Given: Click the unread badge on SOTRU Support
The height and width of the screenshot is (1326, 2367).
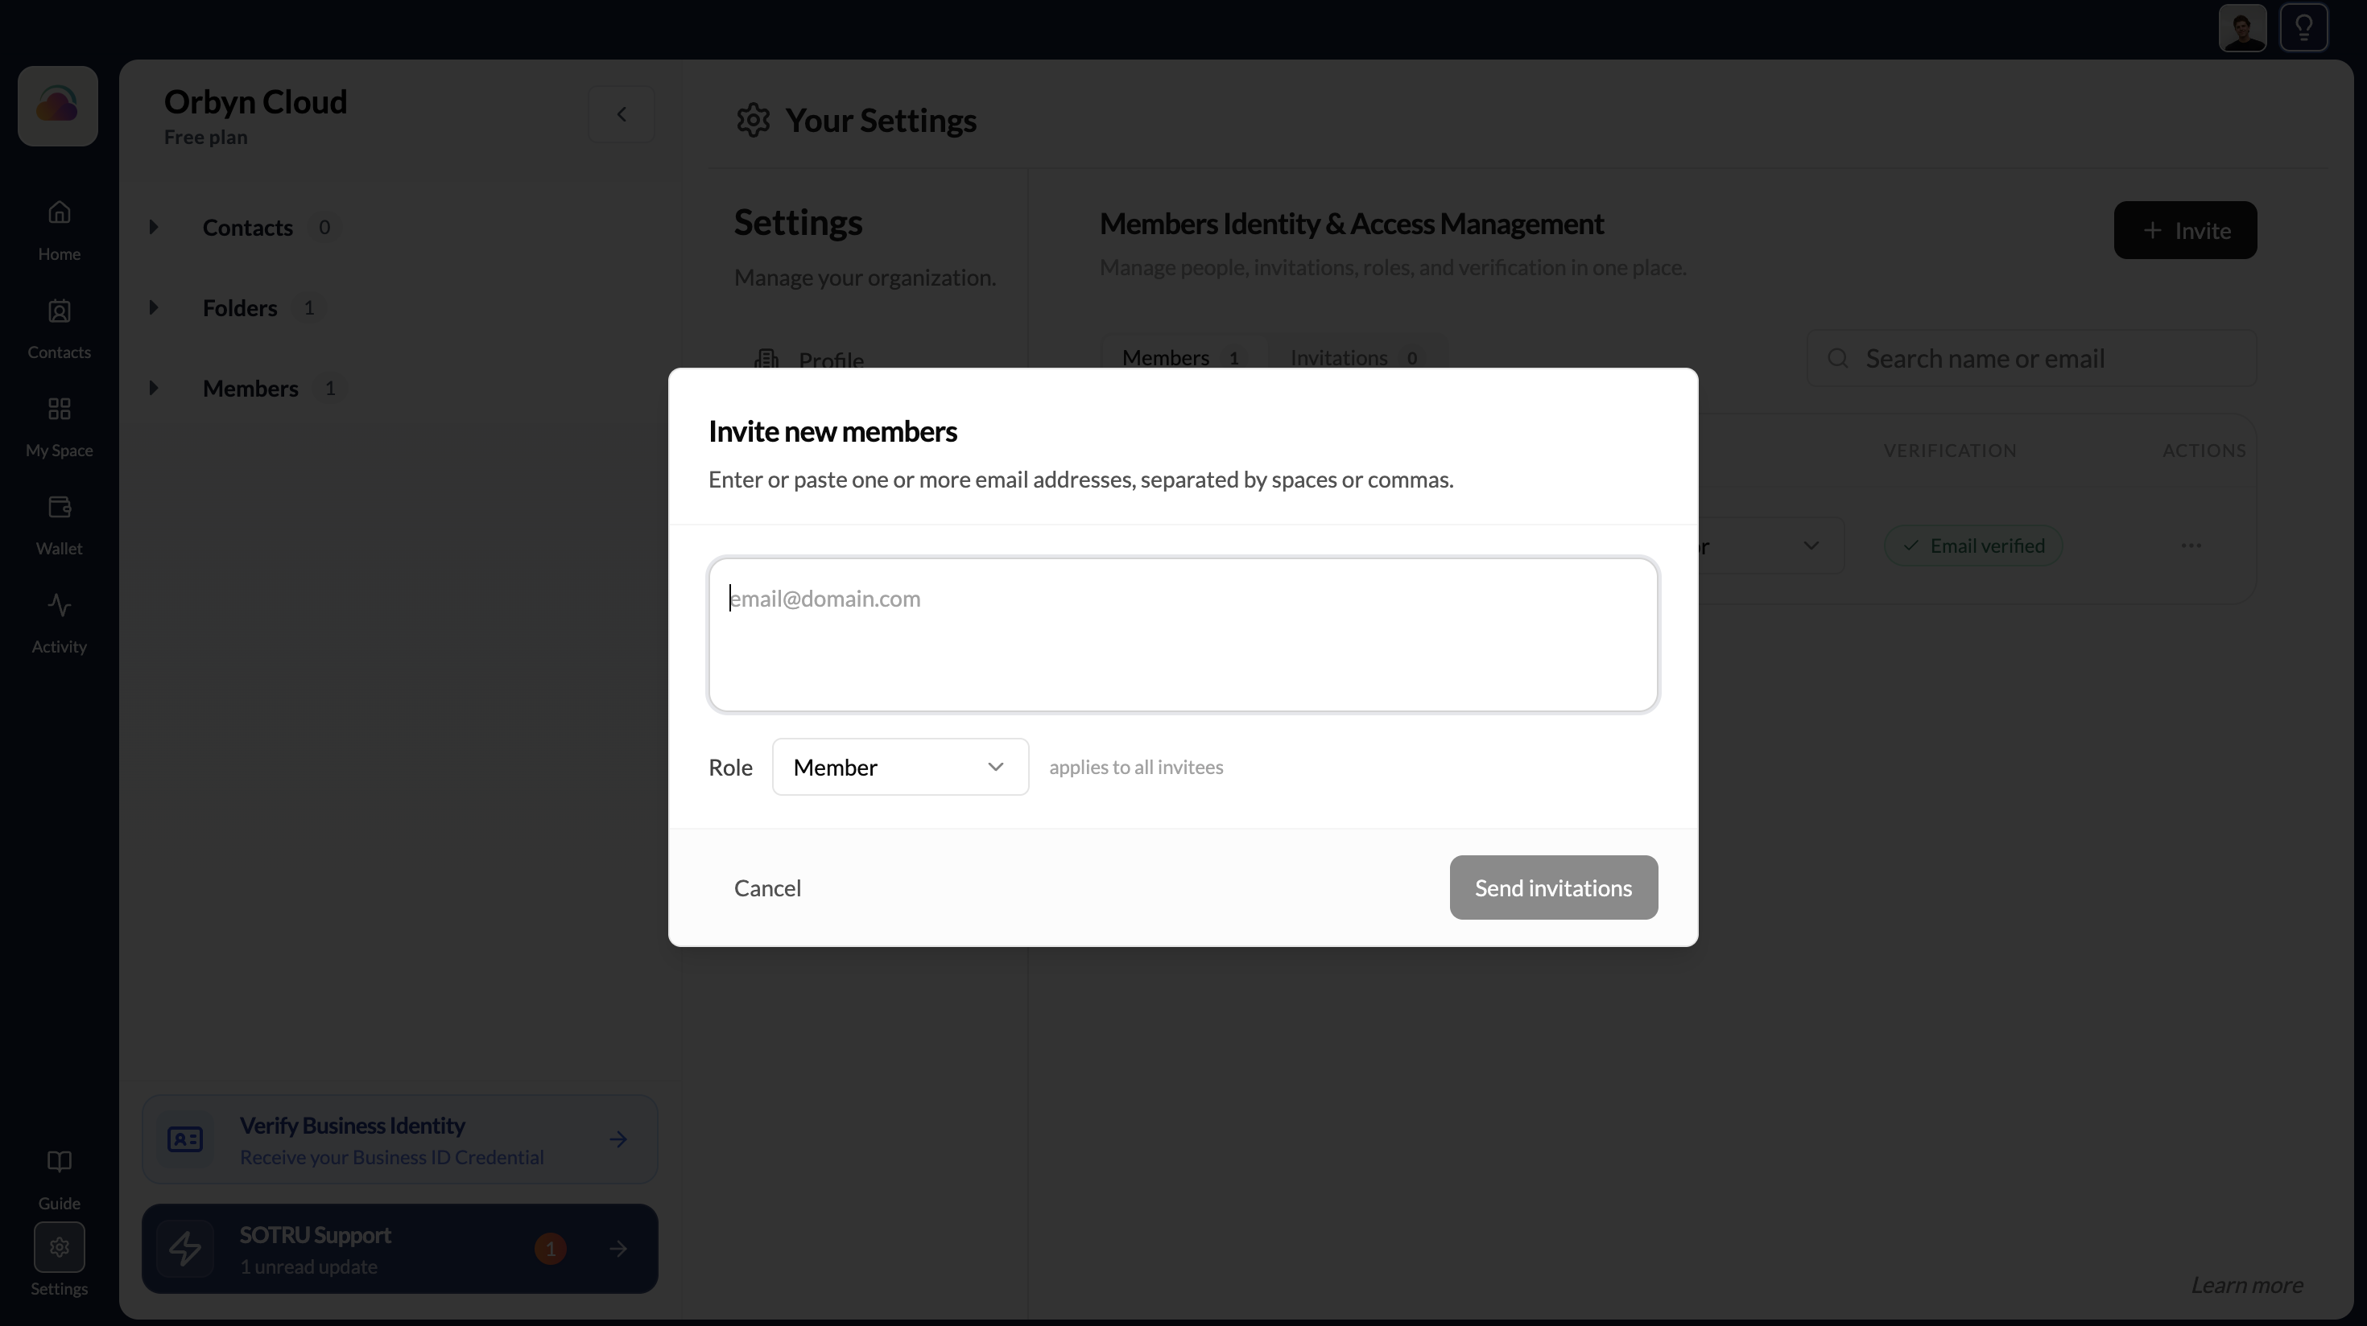Looking at the screenshot, I should pos(551,1249).
